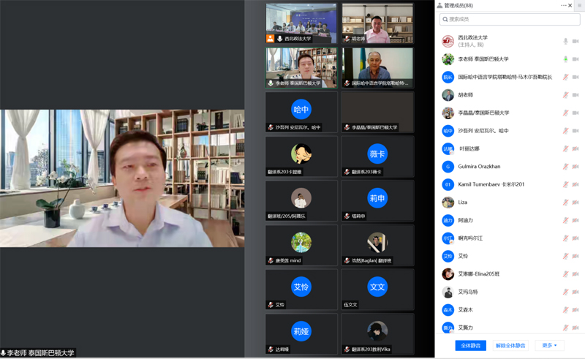
Task: Open the three-dots menu in members panel header
Action: 564,5
